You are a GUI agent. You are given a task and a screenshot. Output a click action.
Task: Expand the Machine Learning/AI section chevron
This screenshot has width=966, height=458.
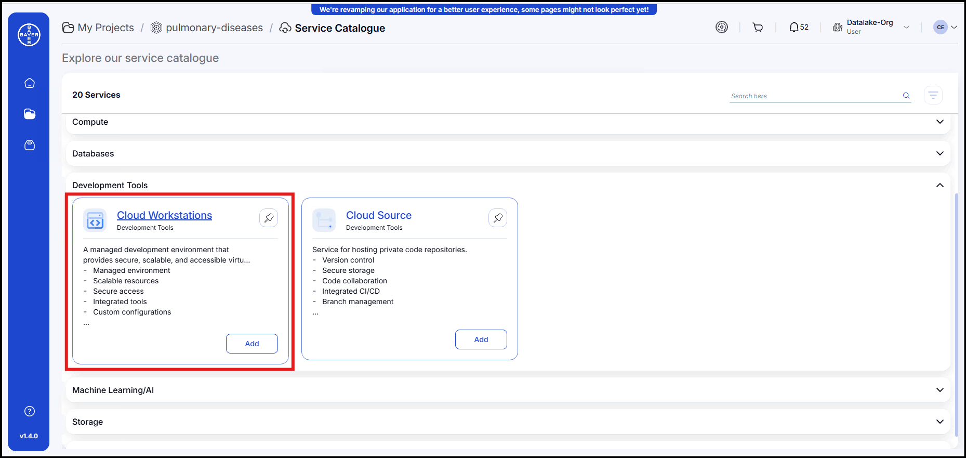[939, 390]
